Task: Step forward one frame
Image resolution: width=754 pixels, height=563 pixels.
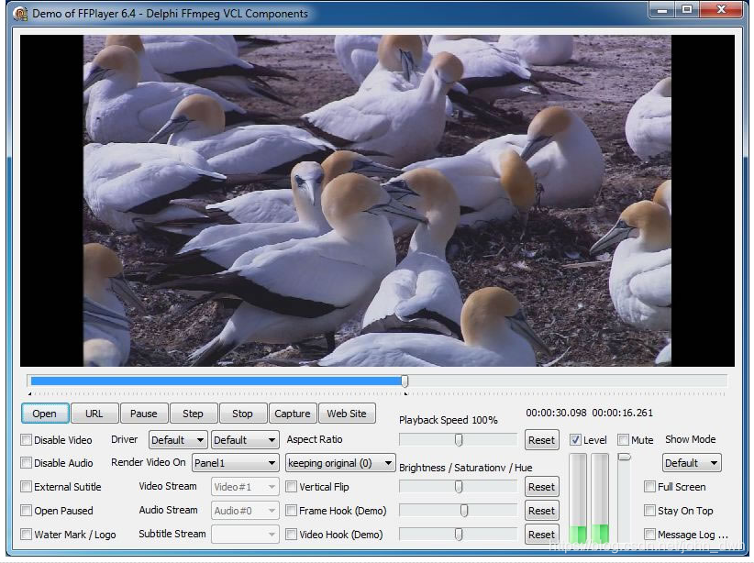Action: (193, 413)
